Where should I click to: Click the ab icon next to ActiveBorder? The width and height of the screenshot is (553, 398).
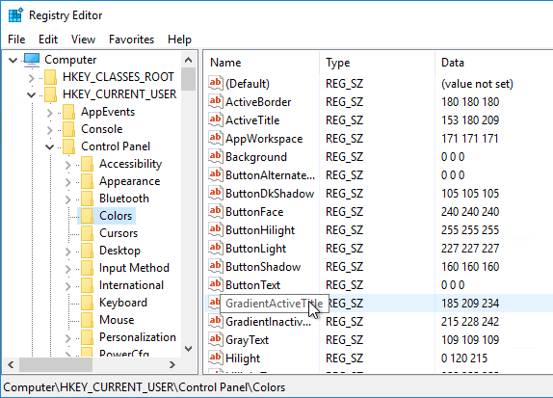coord(216,101)
